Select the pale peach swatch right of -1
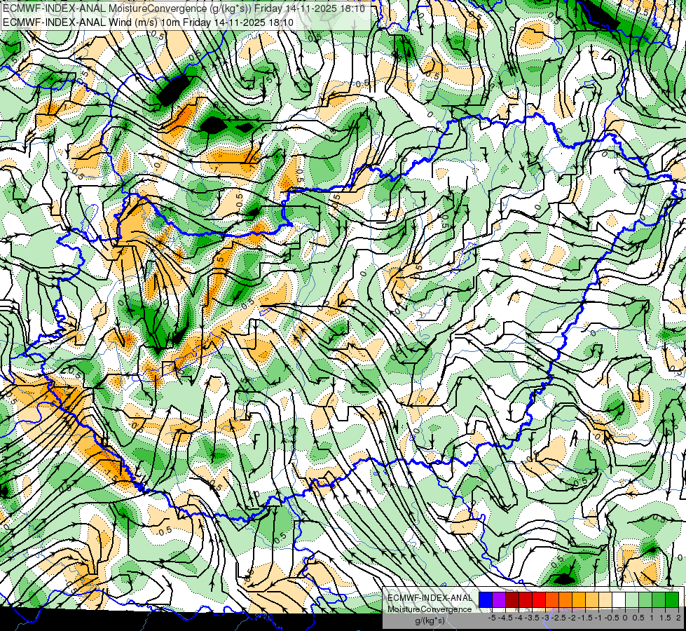This screenshot has width=686, height=631. 605,599
